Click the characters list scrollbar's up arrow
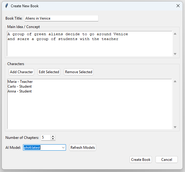Viewport: 185px width, 172px height. pos(175,81)
